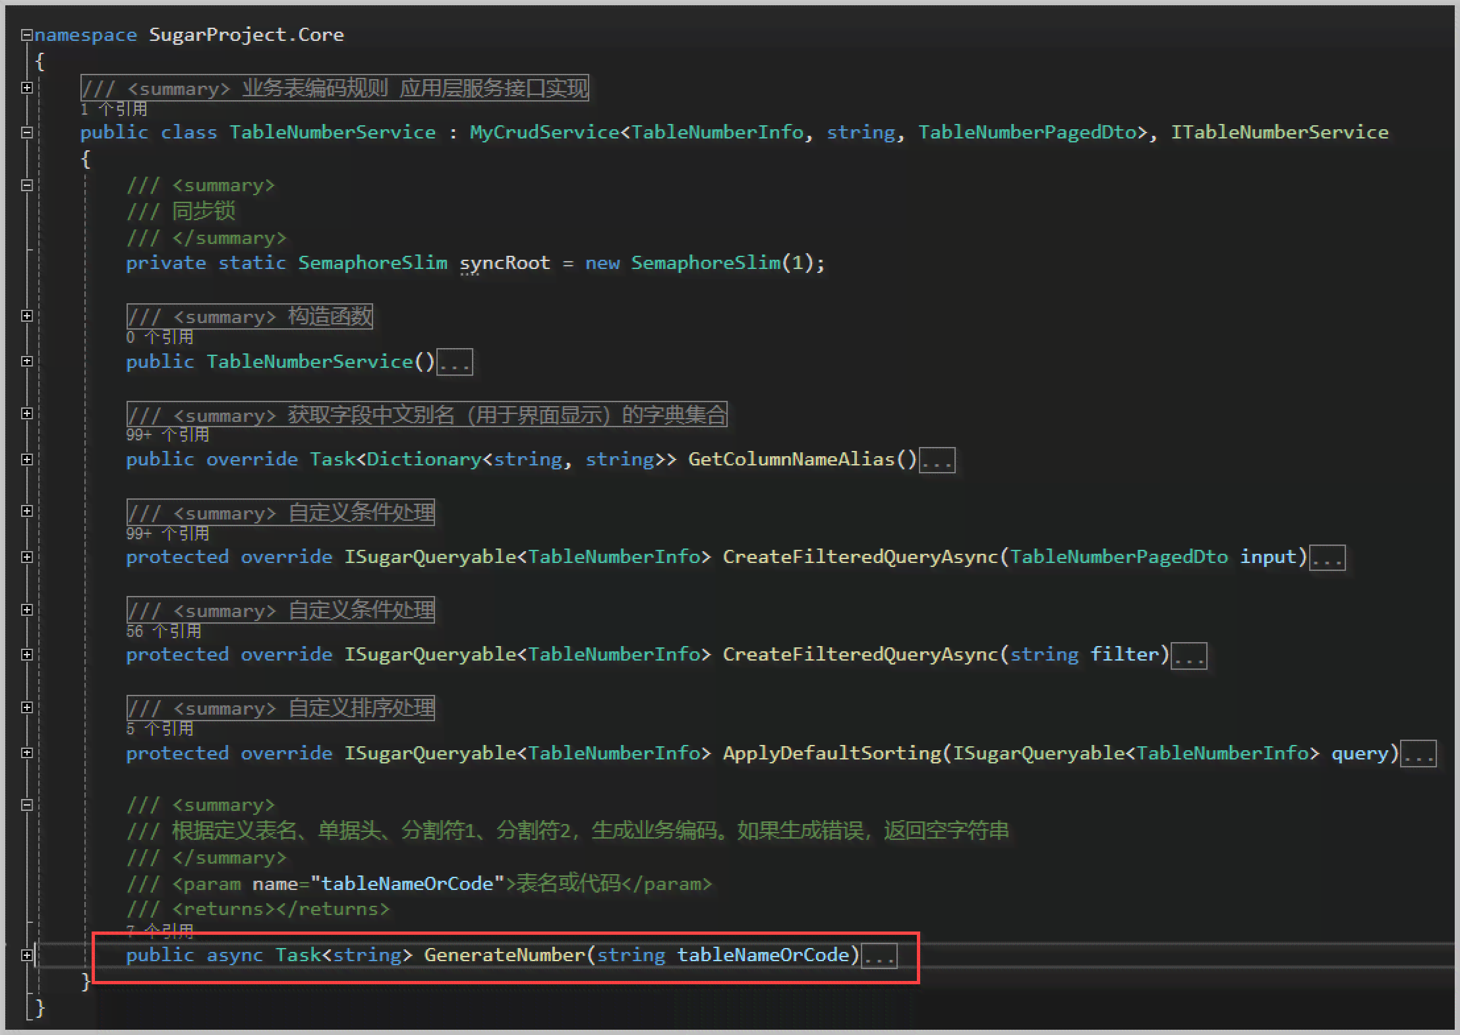Expand fold marker of CreateFilteredQueryAsync(TableNumberPagedDto input)

[27, 557]
